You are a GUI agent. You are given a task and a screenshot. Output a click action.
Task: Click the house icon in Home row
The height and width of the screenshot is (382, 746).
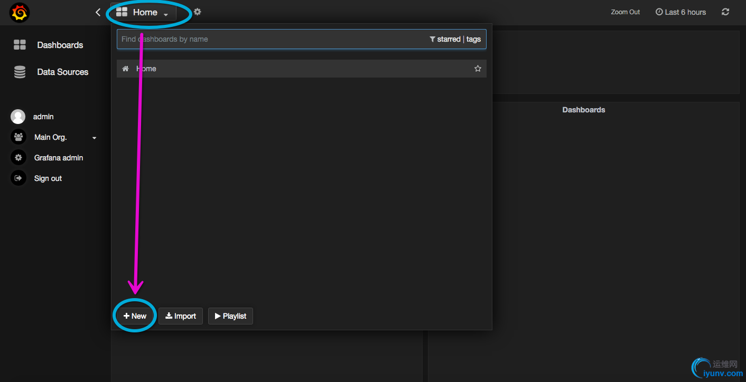point(126,69)
